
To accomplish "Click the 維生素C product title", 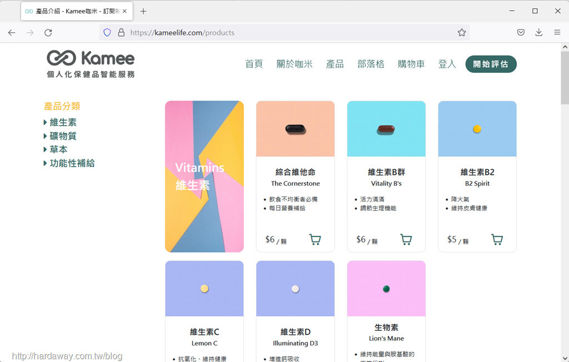I will (x=204, y=332).
